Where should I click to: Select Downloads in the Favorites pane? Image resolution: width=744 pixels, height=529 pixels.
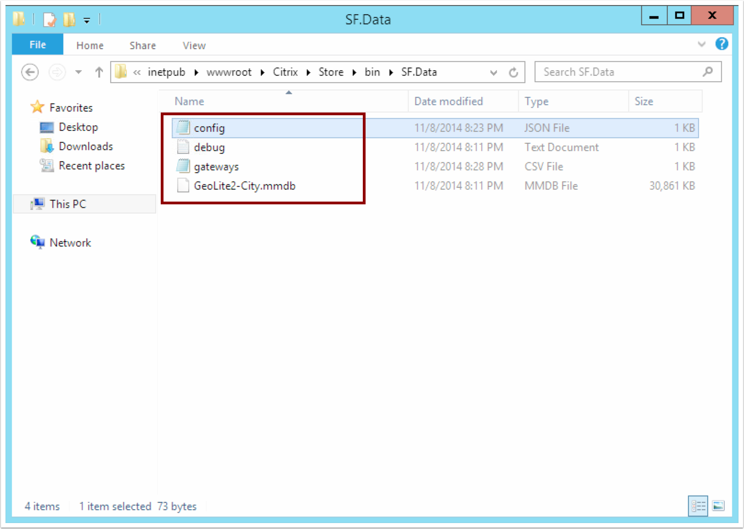coord(86,146)
